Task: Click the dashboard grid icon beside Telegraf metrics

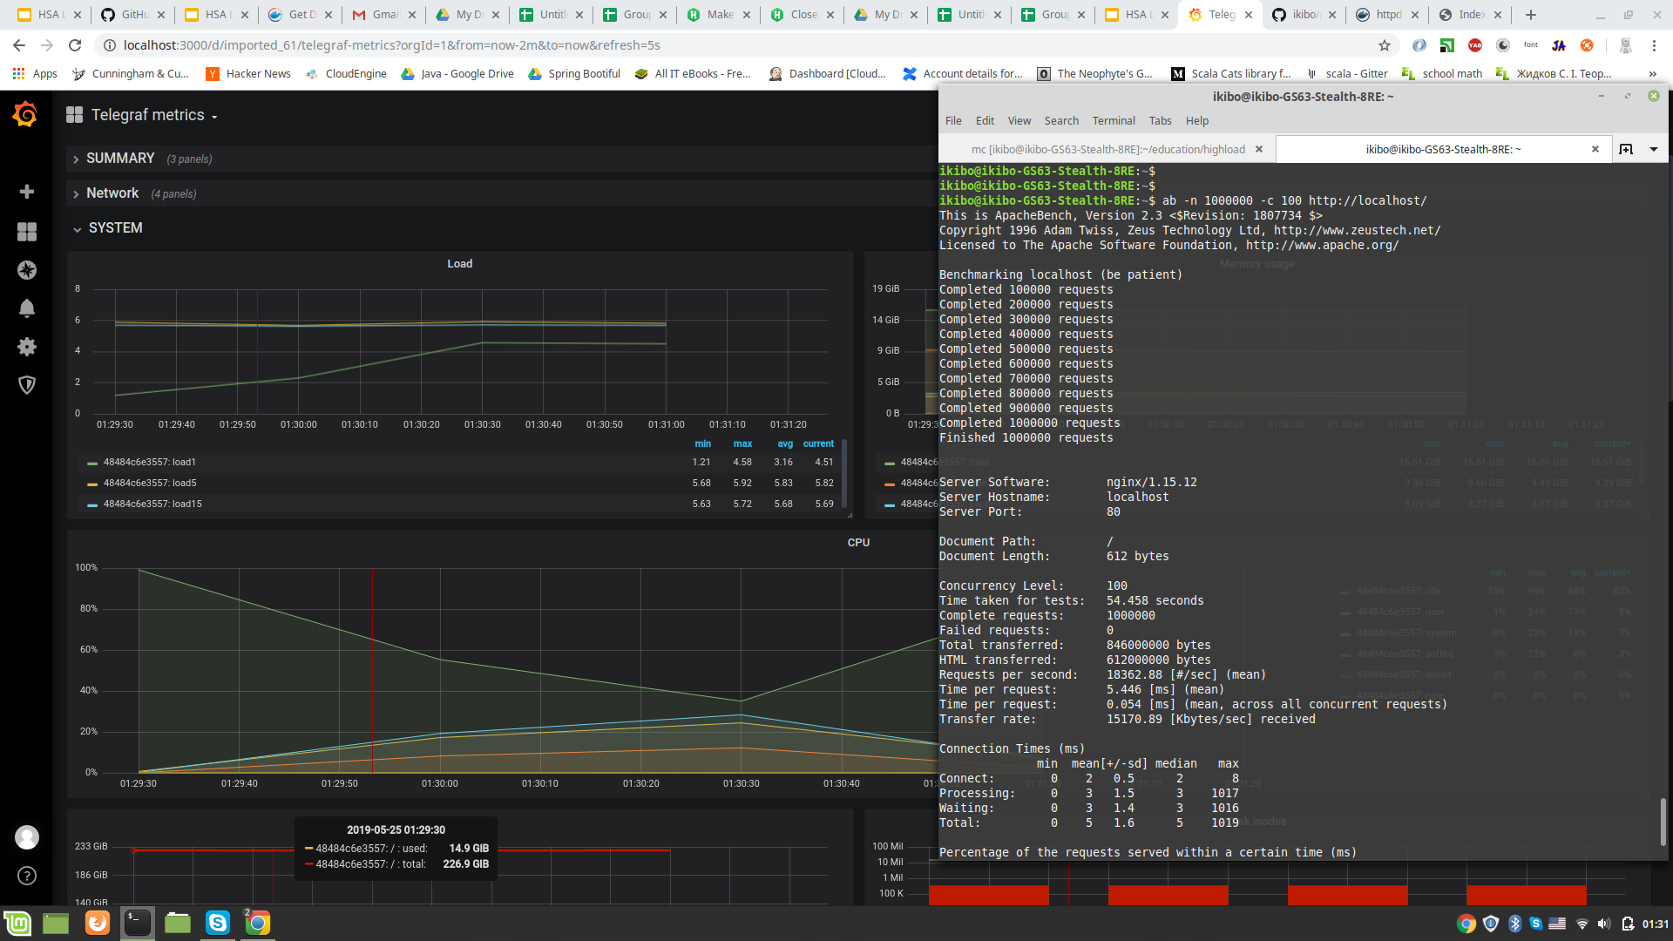Action: click(x=75, y=115)
